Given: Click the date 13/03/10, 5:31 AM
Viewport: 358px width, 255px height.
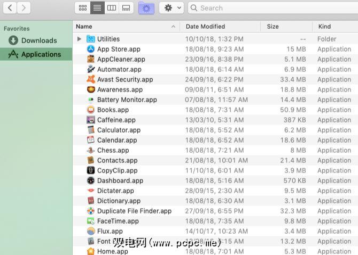Looking at the screenshot, I should (214, 120).
